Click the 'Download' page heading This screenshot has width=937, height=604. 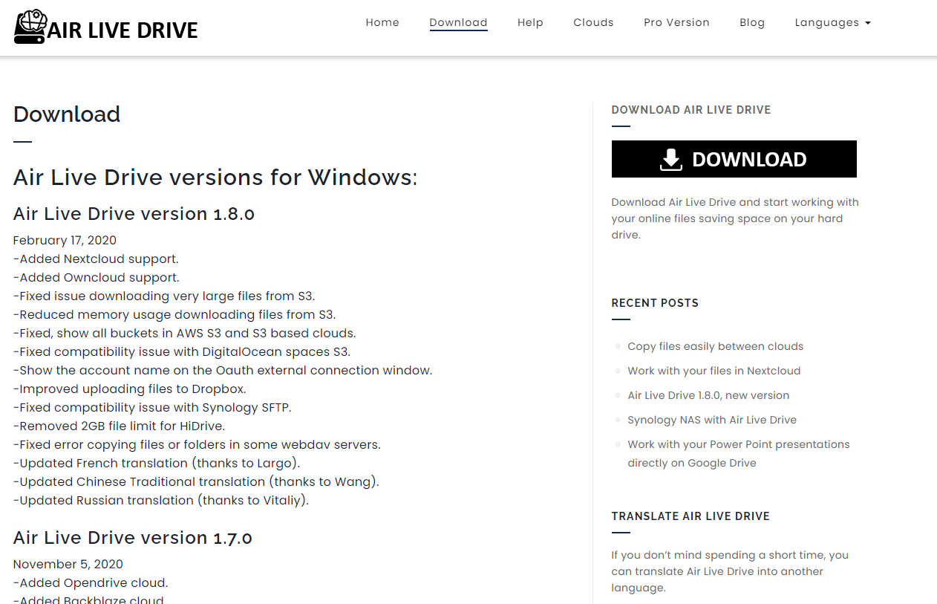click(67, 114)
